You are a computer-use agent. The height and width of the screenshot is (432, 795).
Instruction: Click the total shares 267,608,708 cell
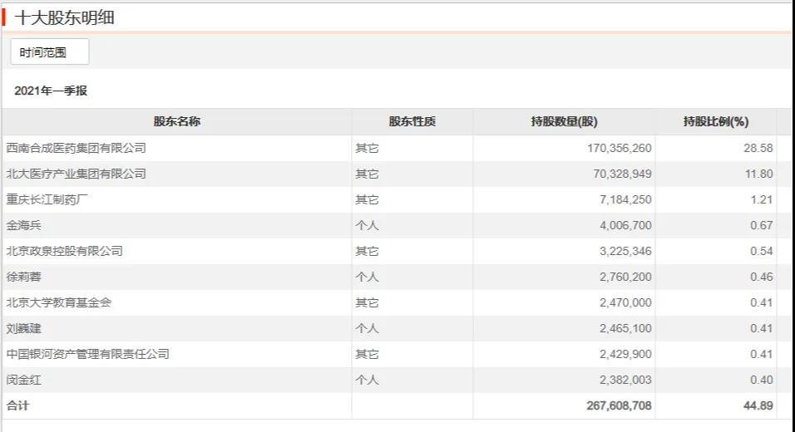coord(619,405)
